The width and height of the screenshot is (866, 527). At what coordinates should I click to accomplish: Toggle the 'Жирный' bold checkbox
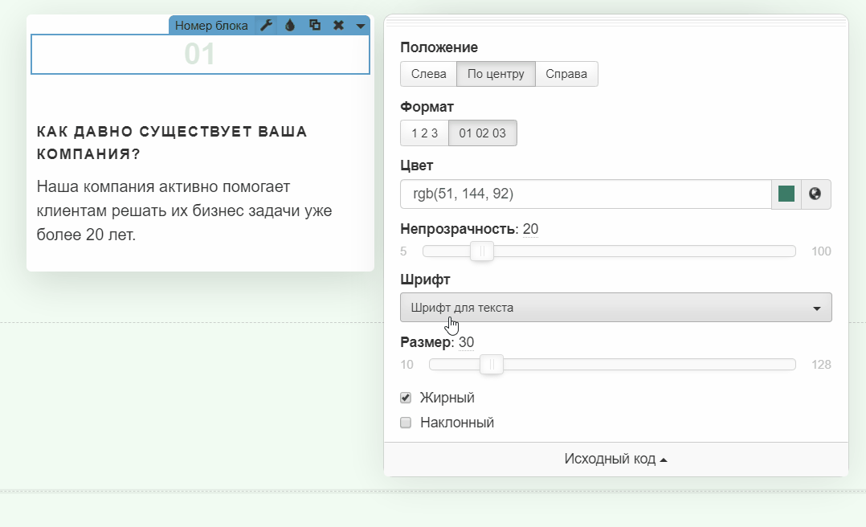(x=406, y=398)
